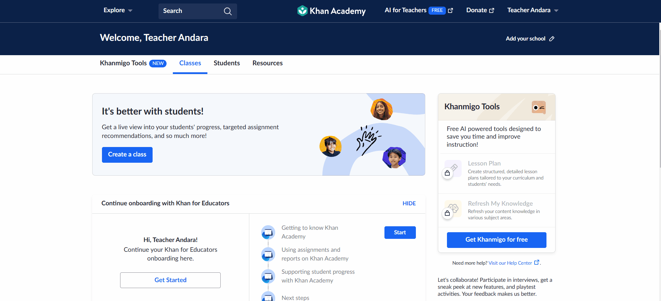
Task: Switch to the Students tab
Action: tap(227, 63)
